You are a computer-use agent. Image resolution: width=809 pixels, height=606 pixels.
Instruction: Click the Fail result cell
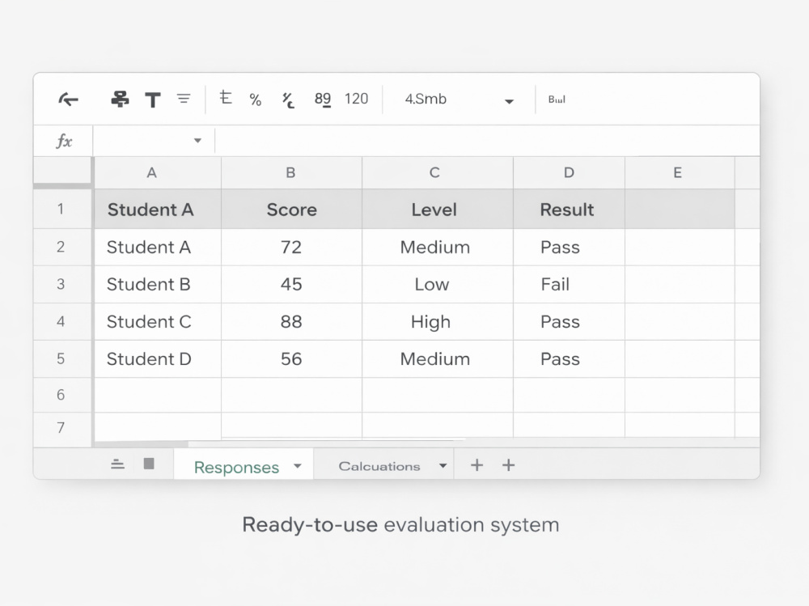coord(569,285)
